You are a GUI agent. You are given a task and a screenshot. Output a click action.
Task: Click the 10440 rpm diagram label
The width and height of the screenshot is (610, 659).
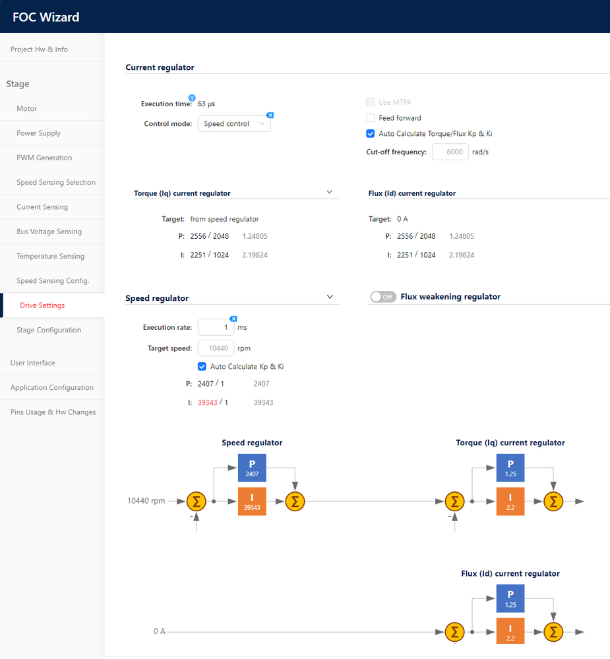coord(146,501)
